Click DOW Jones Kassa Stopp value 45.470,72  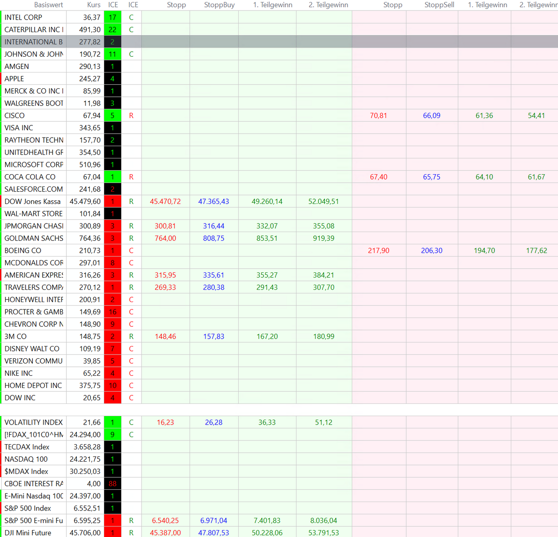[x=165, y=202]
